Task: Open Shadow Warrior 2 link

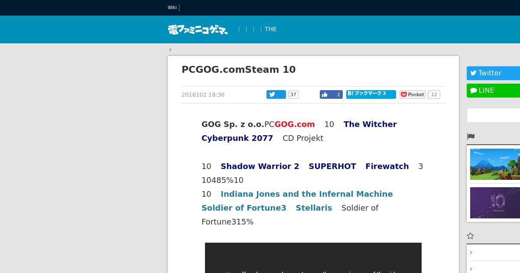Action: pyautogui.click(x=260, y=166)
